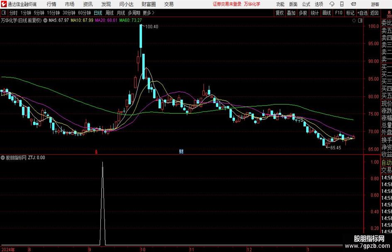Switch to the 1分钟 period tab
Viewport: 392px width, 252px height.
pos(26,13)
